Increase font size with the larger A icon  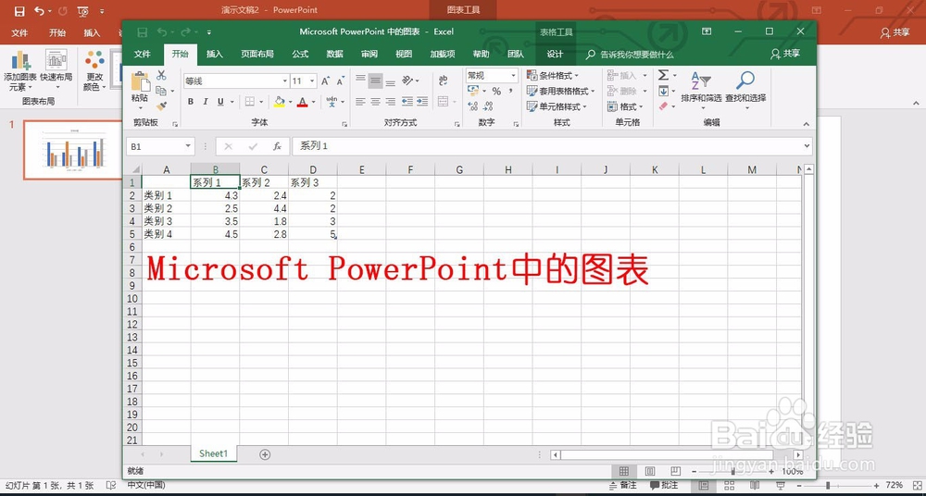[x=325, y=81]
